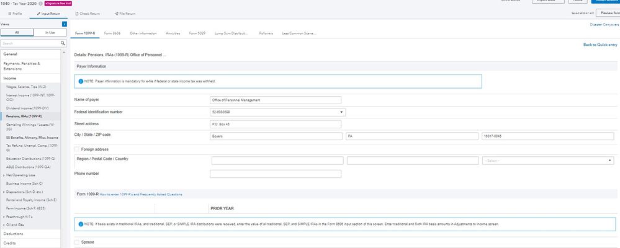Viewport: 620px width, 248px height.
Task: Click the search magnifier icon in Views
Action: coord(63,43)
